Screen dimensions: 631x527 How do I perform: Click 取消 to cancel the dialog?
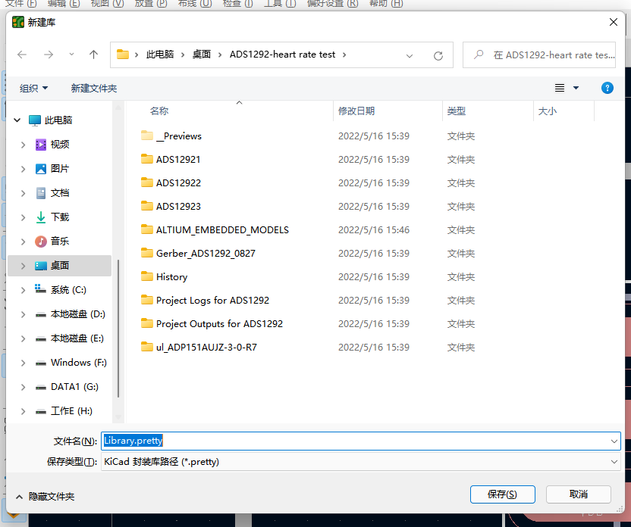coord(578,494)
